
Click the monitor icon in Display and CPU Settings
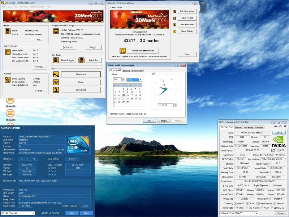(56, 31)
